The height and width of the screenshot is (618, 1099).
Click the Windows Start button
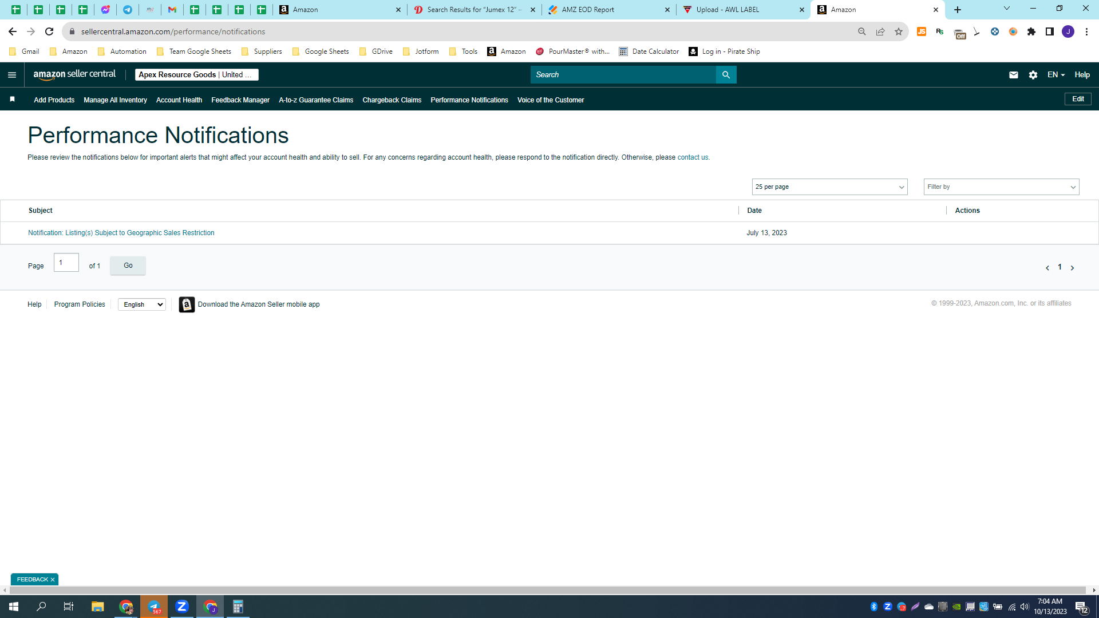point(14,607)
